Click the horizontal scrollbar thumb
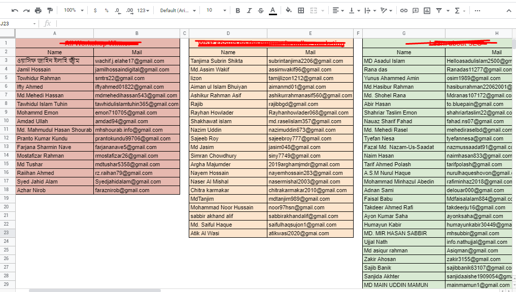The width and height of the screenshot is (516, 292). point(95,290)
